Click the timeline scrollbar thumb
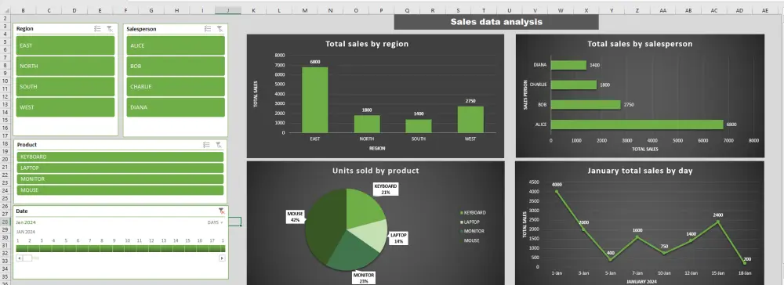 click(27, 258)
